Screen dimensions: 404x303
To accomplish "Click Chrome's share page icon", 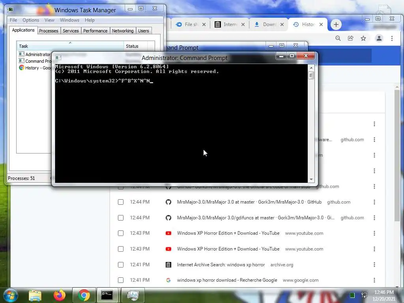I will [351, 38].
